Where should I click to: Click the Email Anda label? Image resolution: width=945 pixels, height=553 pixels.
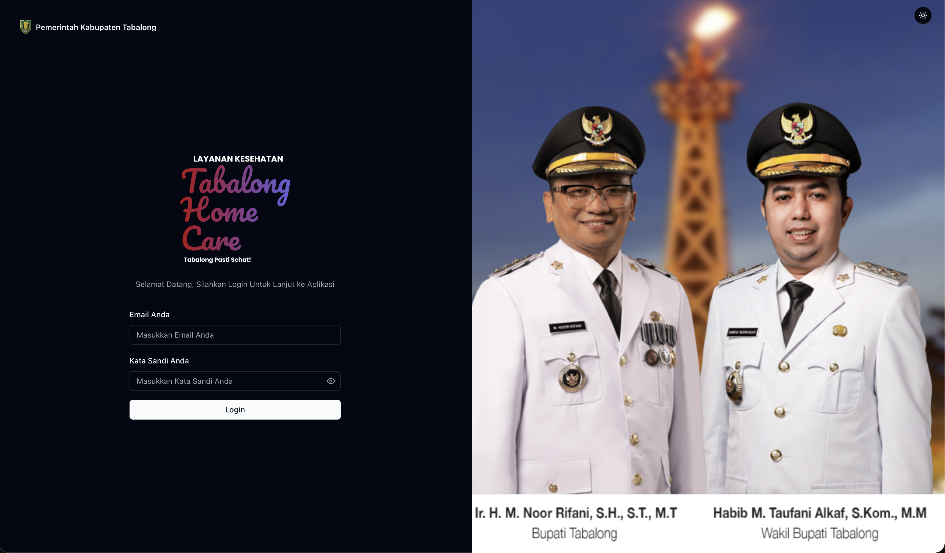[150, 315]
